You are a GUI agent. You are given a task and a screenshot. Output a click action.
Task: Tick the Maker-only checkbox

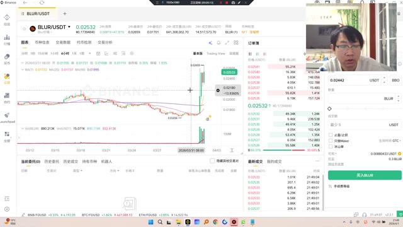(331, 141)
